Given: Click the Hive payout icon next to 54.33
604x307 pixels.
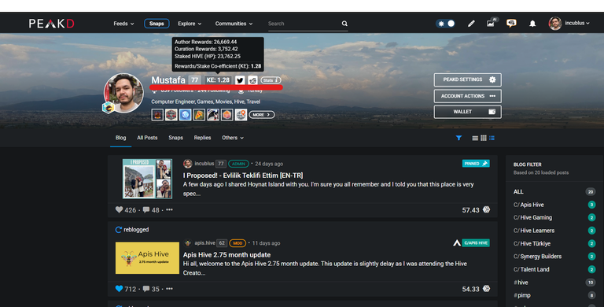Looking at the screenshot, I should (x=487, y=288).
